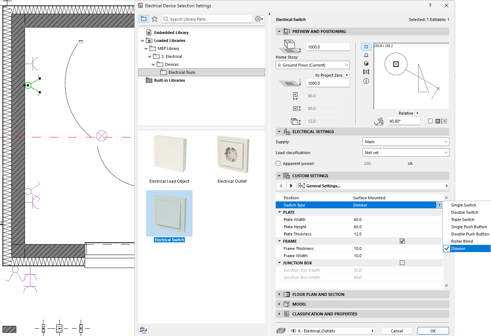Switch preview to elevation view icon
This screenshot has height=336, width=491.
[366, 55]
